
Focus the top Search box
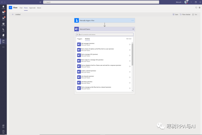(x=101, y=2)
